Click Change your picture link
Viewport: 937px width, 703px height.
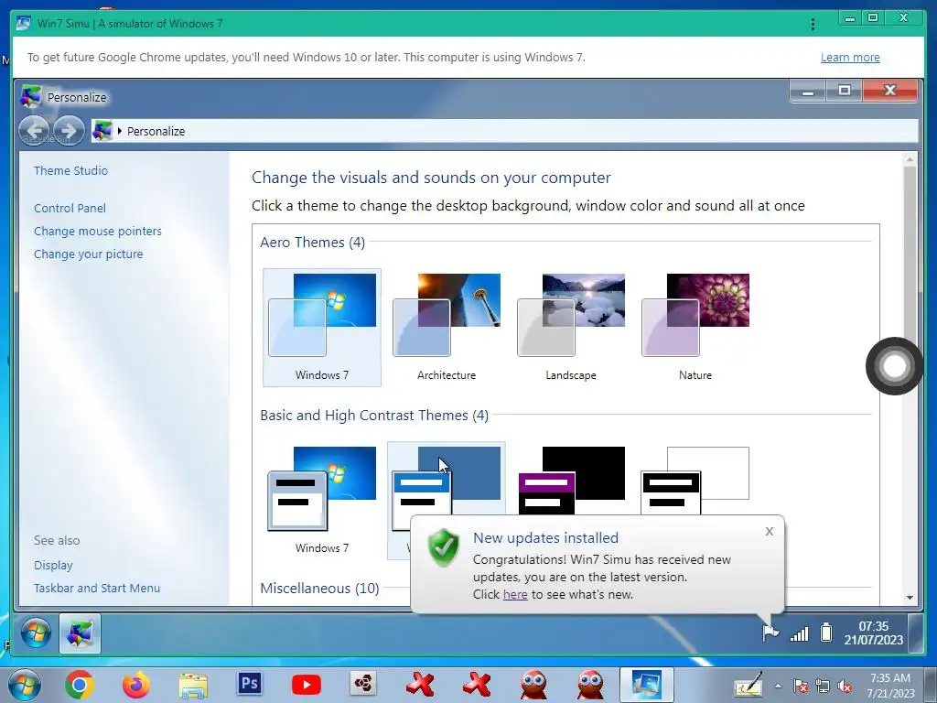pos(89,254)
